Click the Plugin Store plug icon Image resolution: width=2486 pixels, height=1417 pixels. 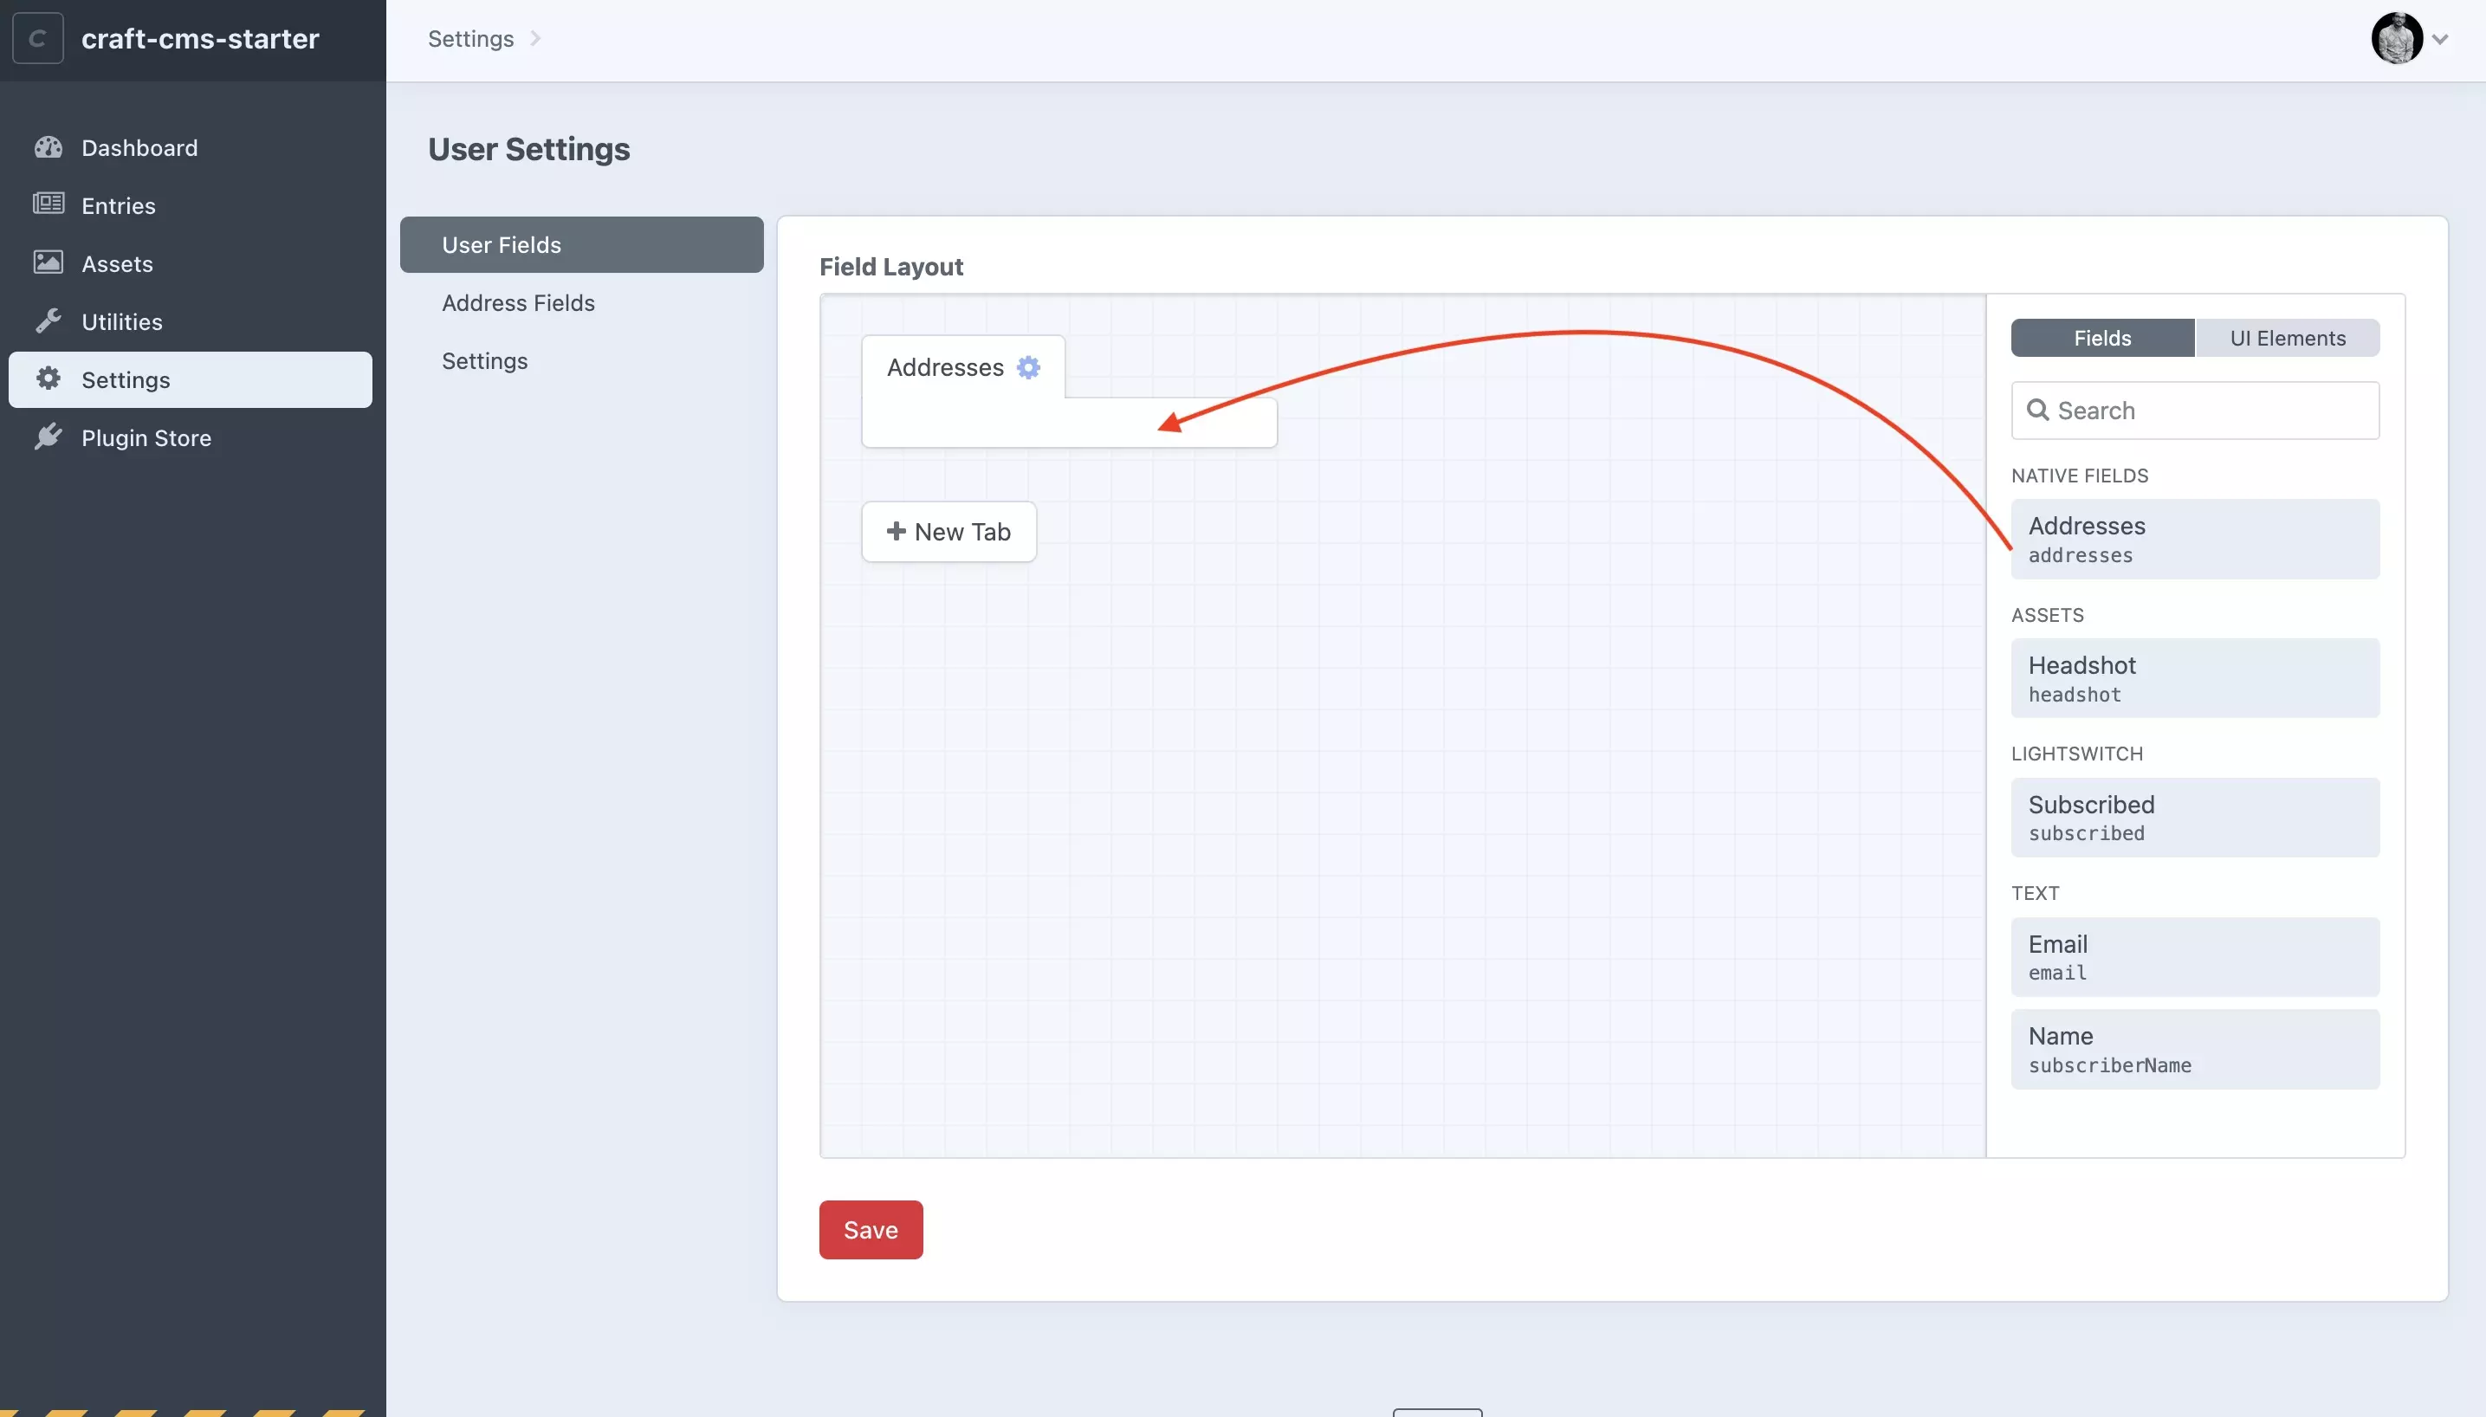point(48,437)
